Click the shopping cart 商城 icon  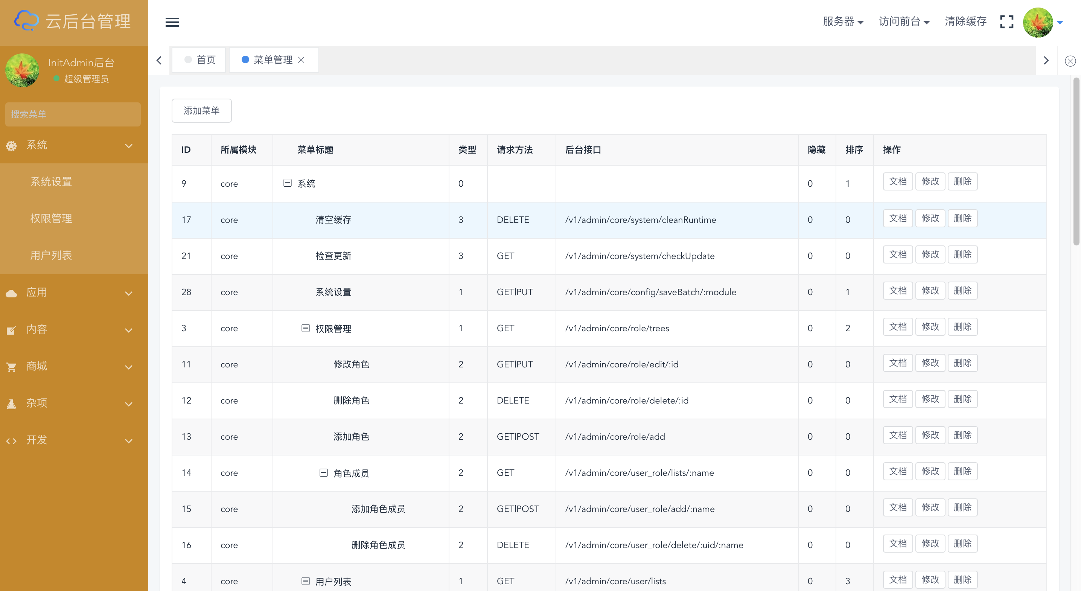click(11, 367)
